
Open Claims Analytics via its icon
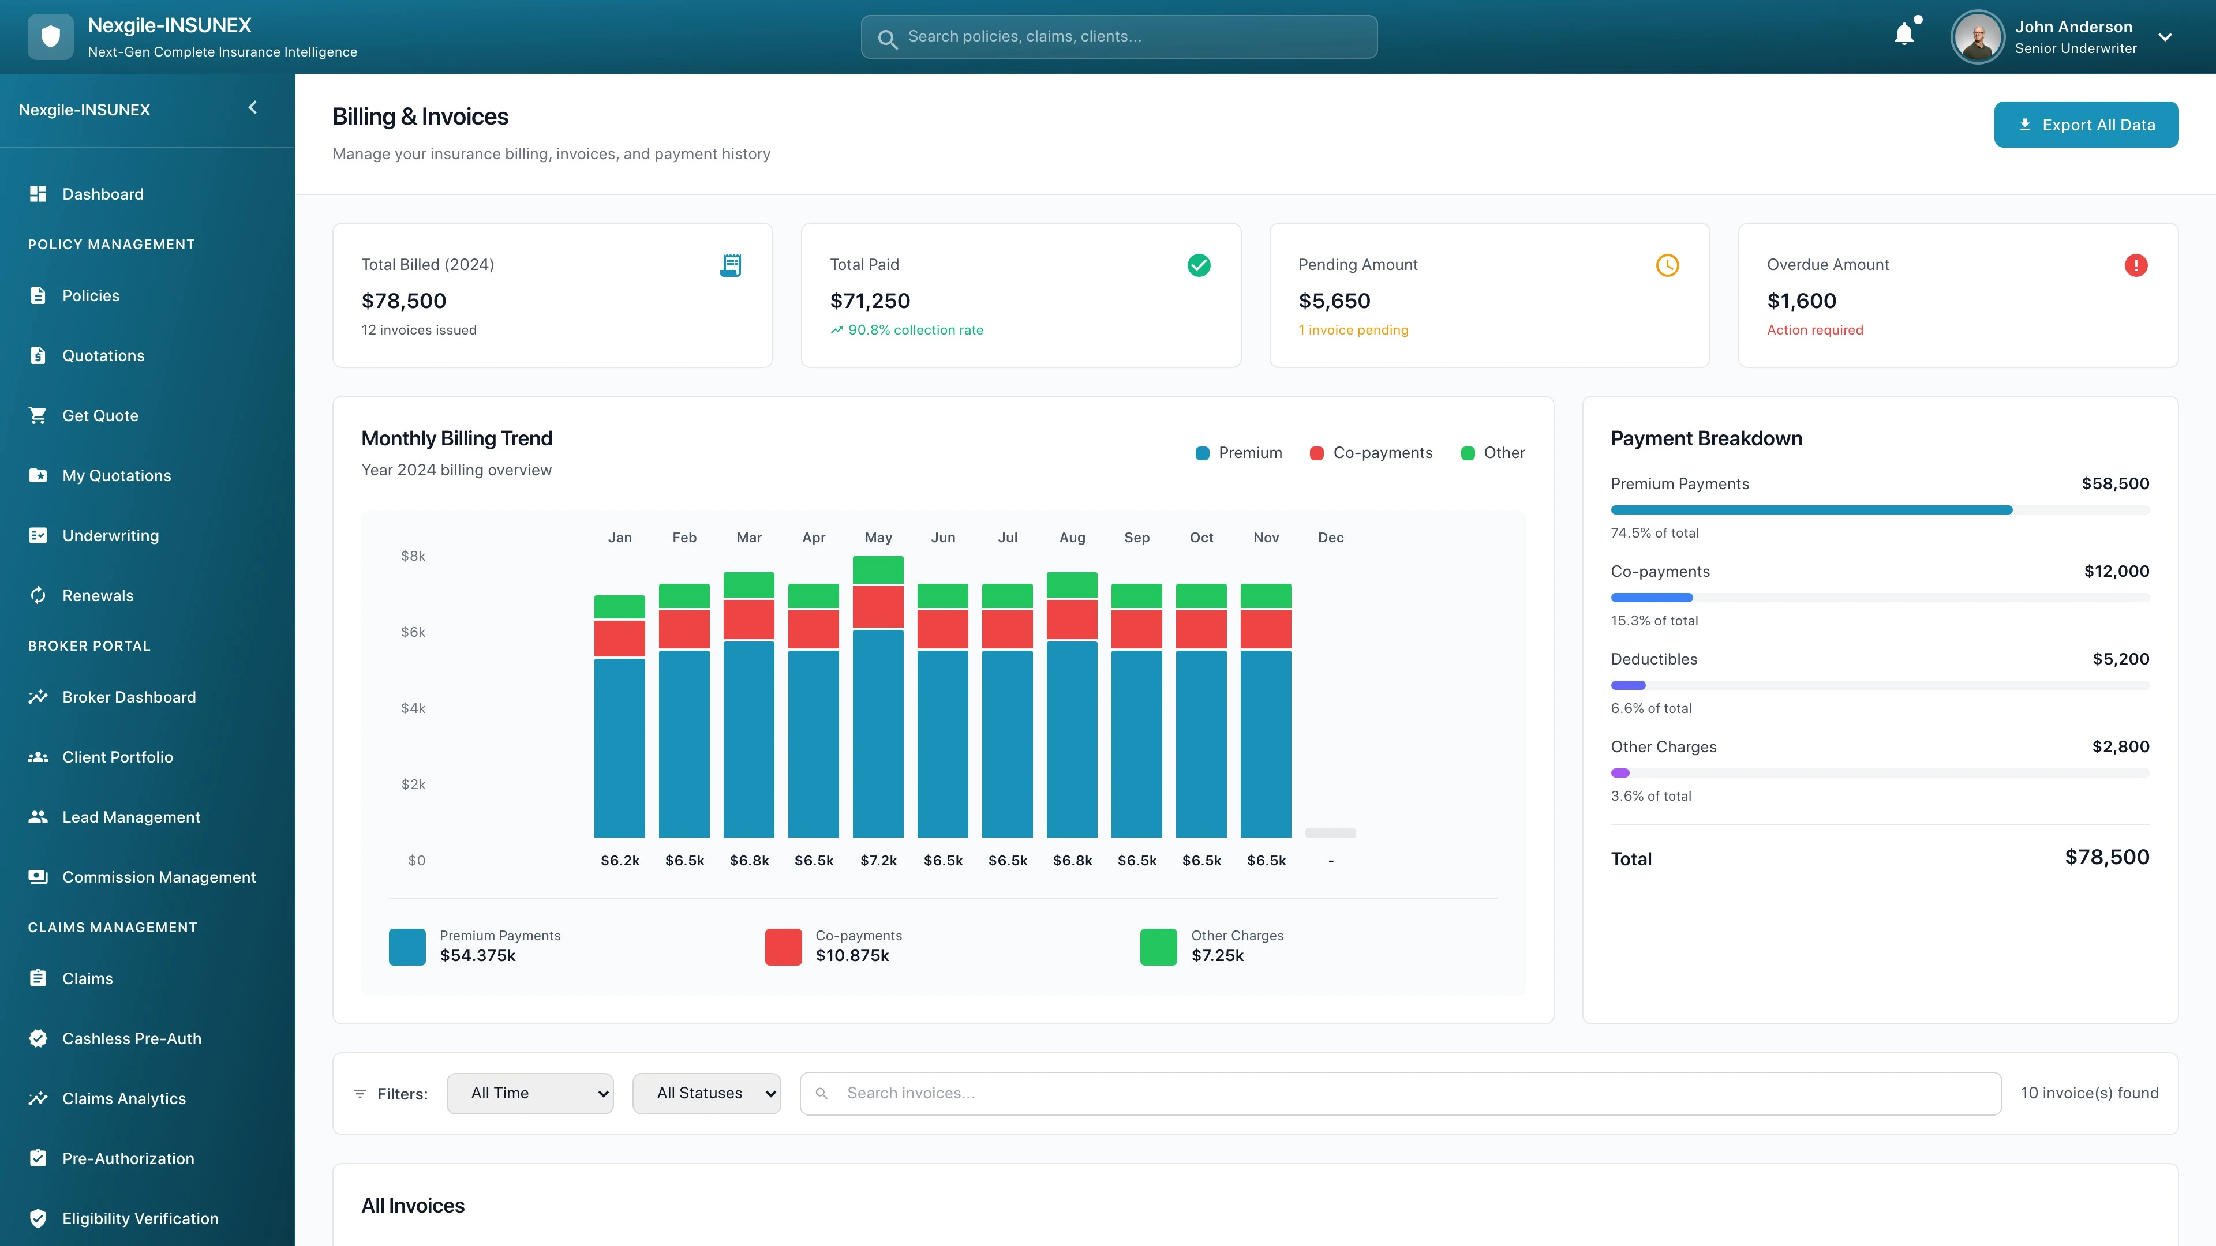click(39, 1098)
